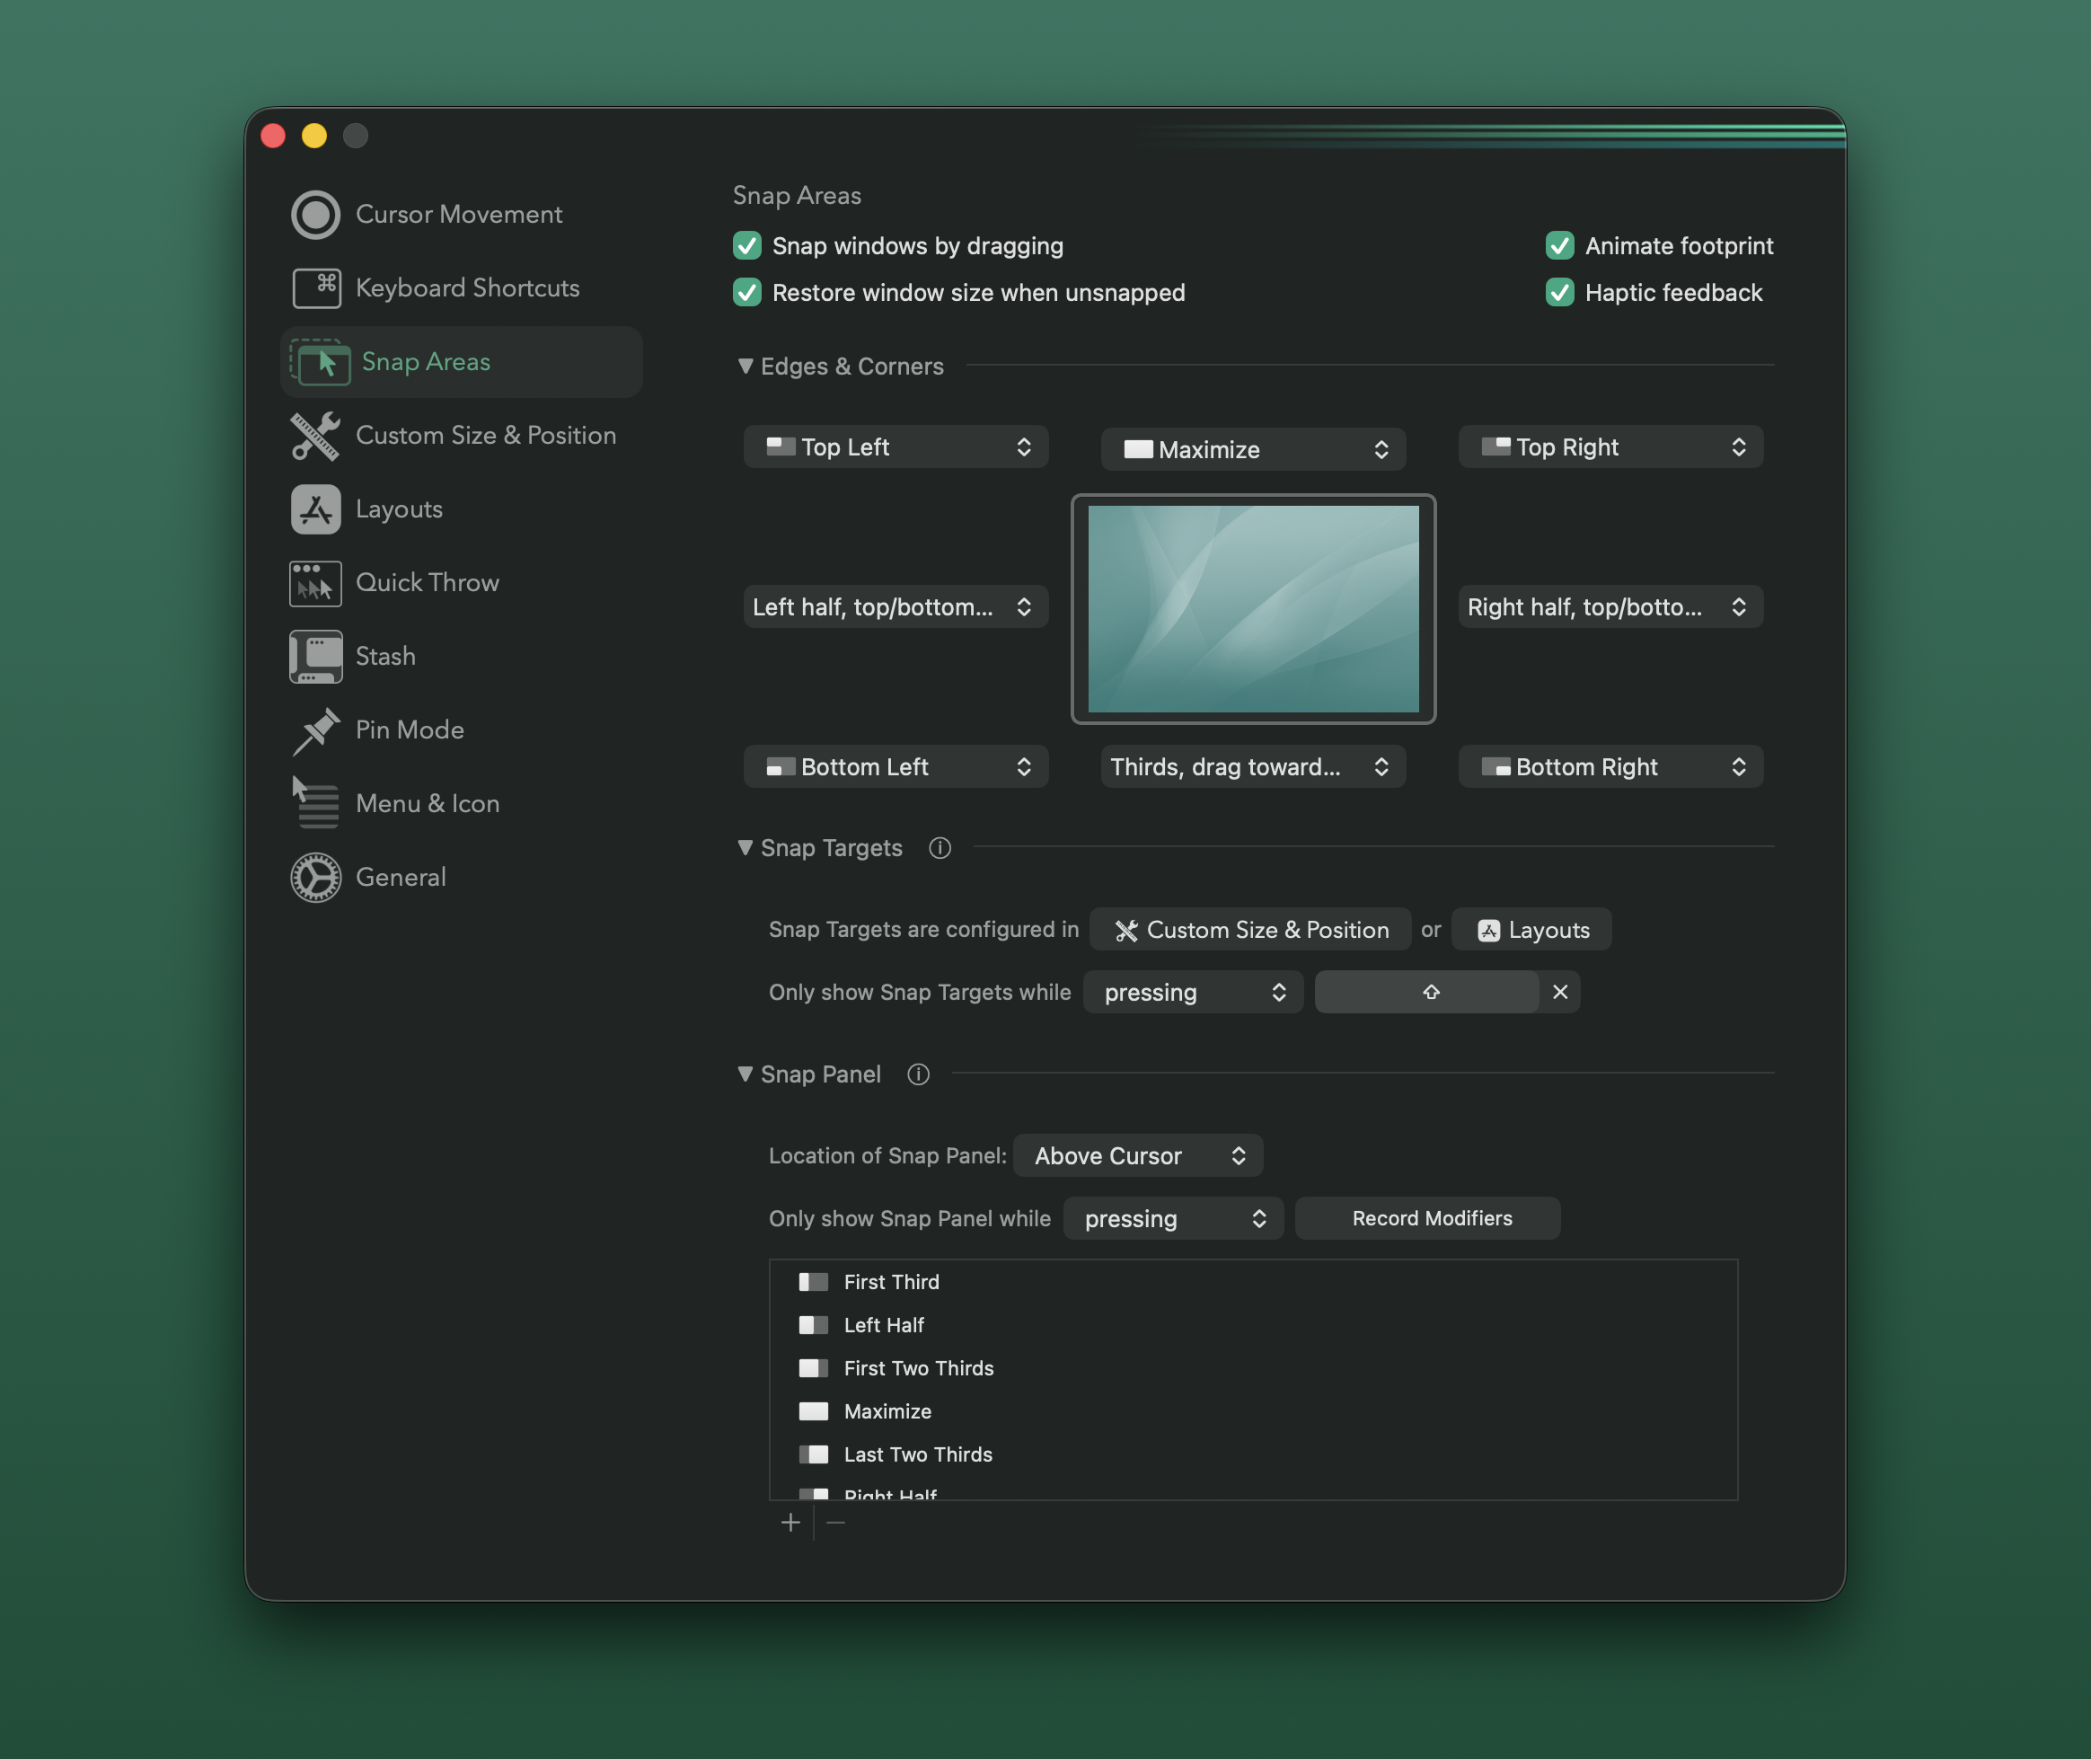The image size is (2091, 1759).
Task: Open the Maximize top edge dropdown
Action: coord(1252,450)
